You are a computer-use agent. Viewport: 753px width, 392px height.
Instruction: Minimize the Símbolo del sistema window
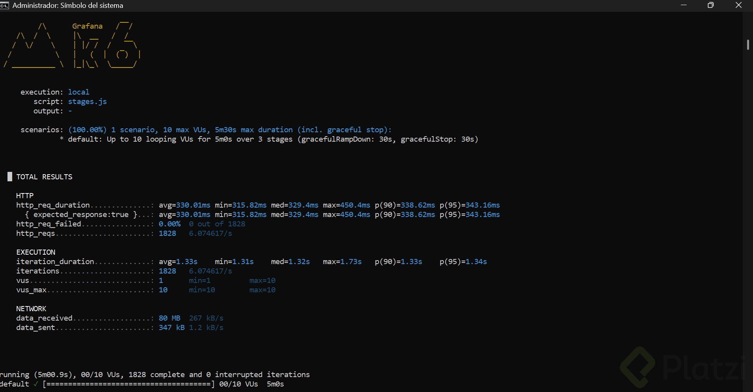(x=684, y=5)
